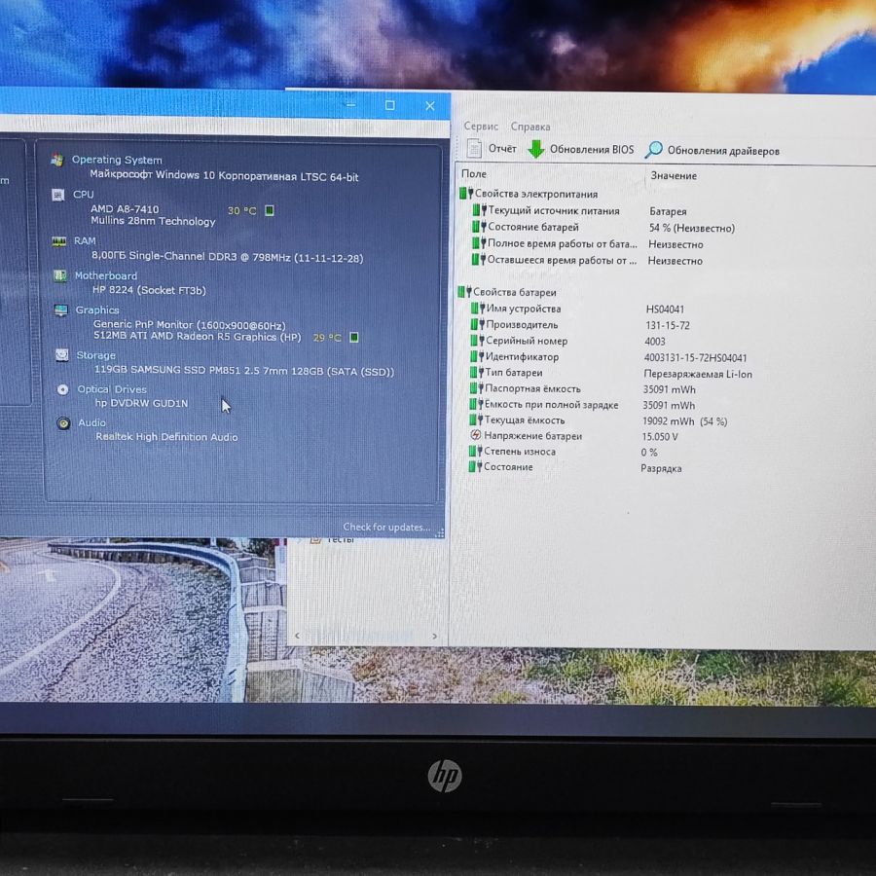Click the battery icon beside Тип батареи

point(477,372)
